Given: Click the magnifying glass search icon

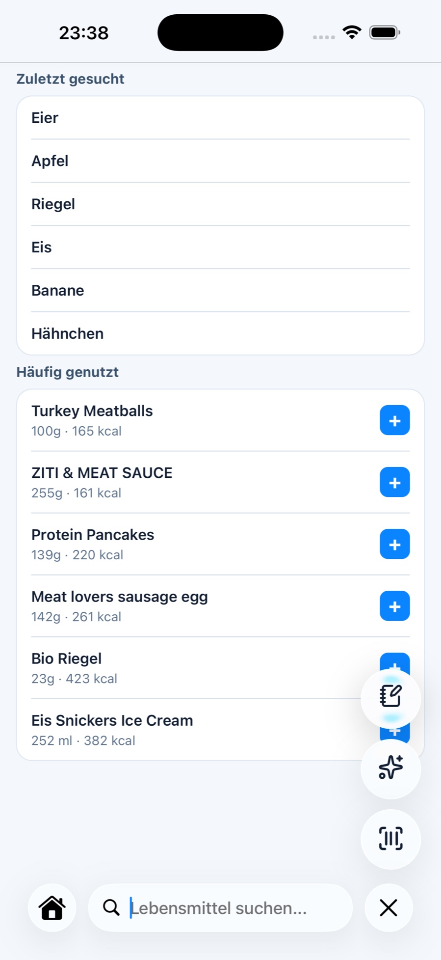Looking at the screenshot, I should click(x=111, y=907).
